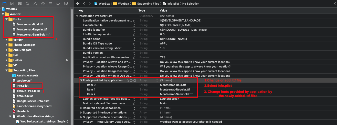Select Info.plist in jump bar
Screen dimensions: 337x125
pos(172,4)
